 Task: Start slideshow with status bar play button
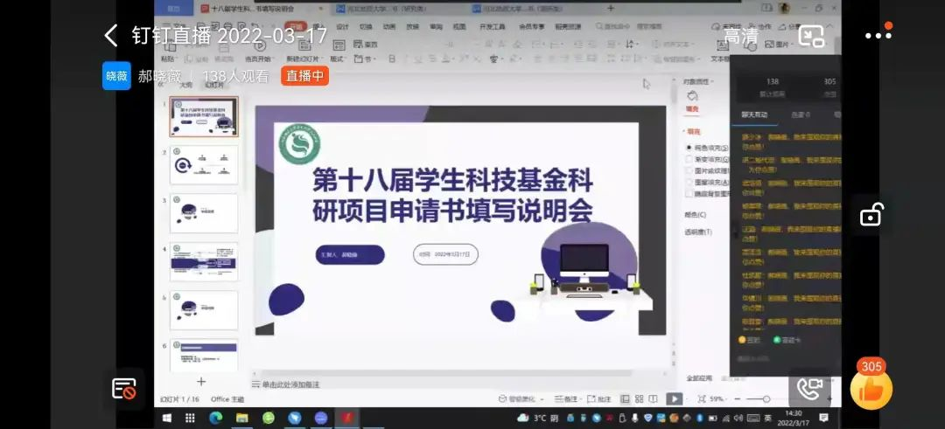pyautogui.click(x=674, y=399)
